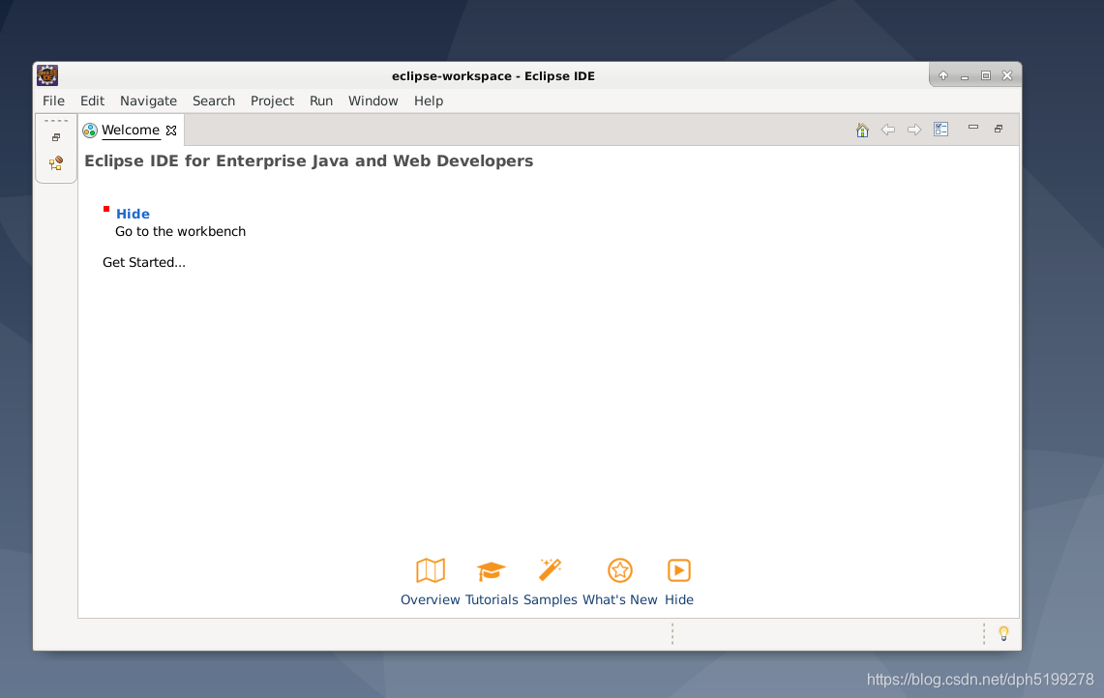Click the forward navigation arrow
This screenshot has width=1104, height=698.
(x=914, y=129)
